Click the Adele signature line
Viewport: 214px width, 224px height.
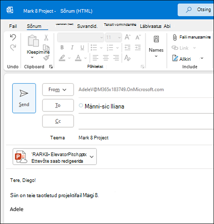click(17, 209)
